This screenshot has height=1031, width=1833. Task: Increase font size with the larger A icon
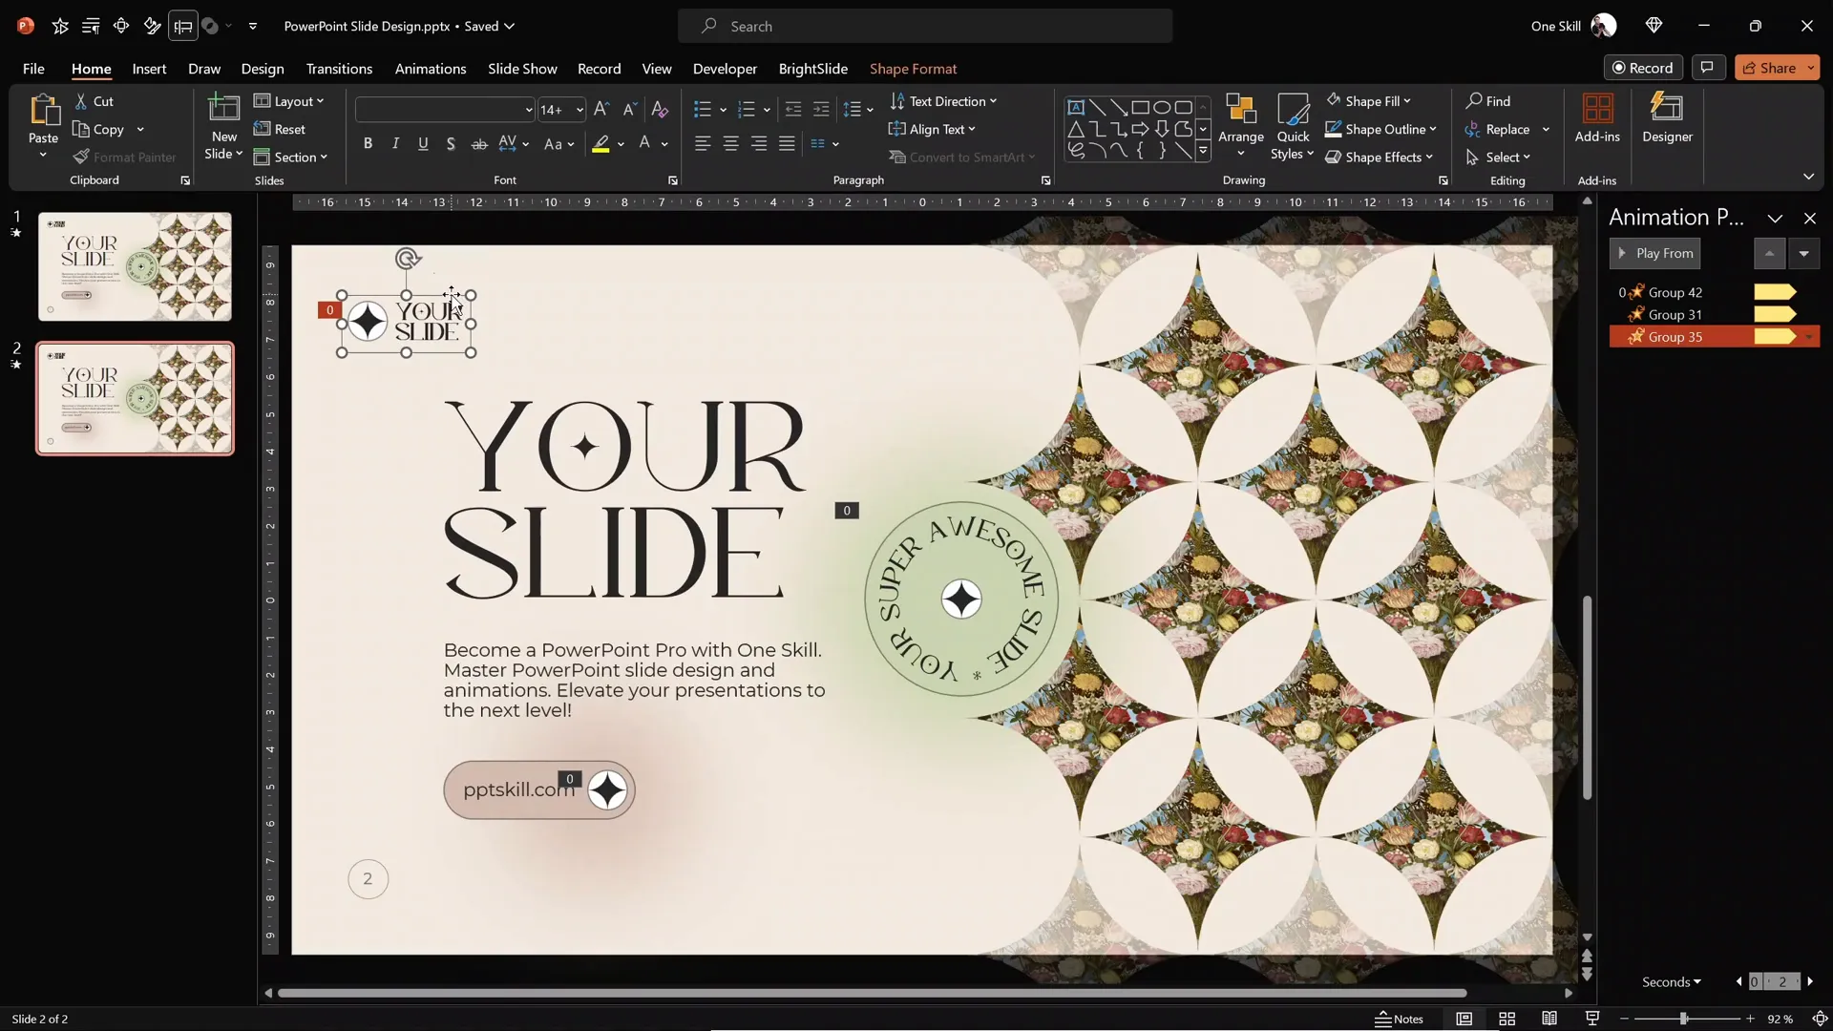tap(600, 110)
